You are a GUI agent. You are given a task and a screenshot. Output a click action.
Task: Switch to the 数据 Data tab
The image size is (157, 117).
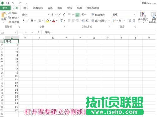point(60,8)
